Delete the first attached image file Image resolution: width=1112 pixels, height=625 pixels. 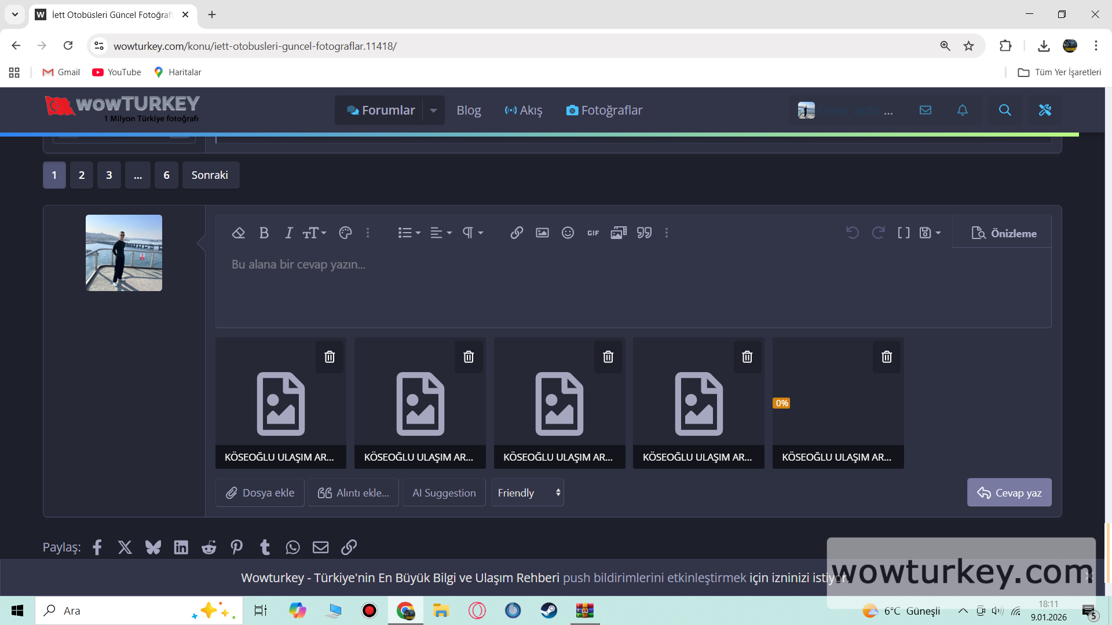click(330, 357)
